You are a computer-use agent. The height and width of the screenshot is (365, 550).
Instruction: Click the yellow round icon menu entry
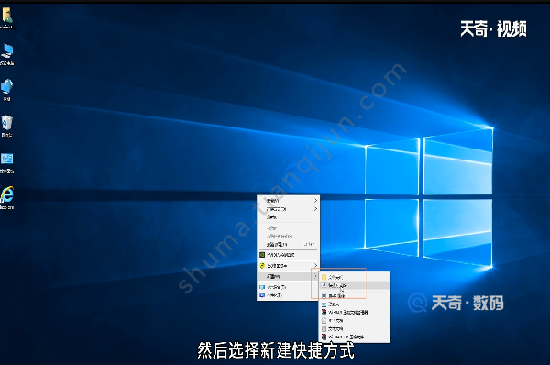click(x=288, y=266)
